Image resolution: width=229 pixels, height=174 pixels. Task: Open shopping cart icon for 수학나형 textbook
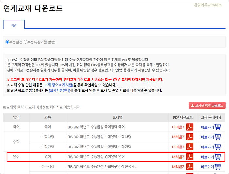tap(218, 137)
